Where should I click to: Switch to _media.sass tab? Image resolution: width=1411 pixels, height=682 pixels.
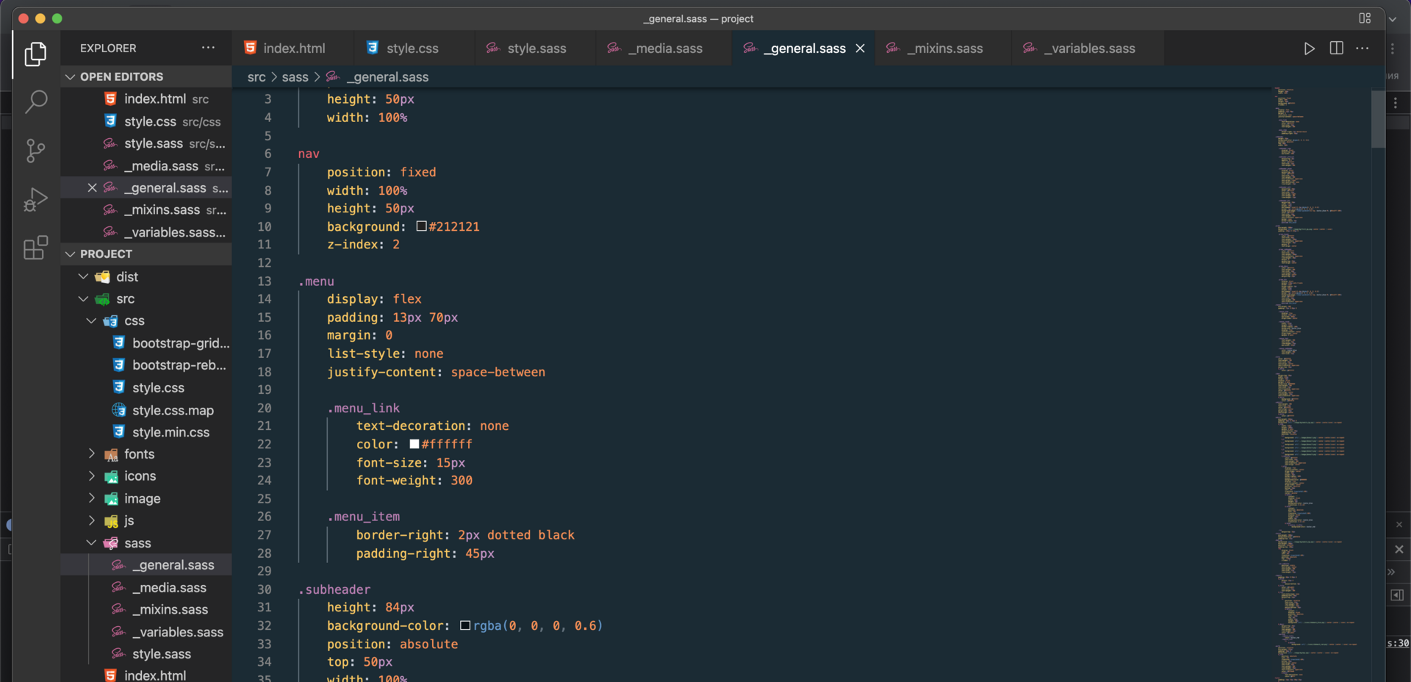click(x=664, y=49)
